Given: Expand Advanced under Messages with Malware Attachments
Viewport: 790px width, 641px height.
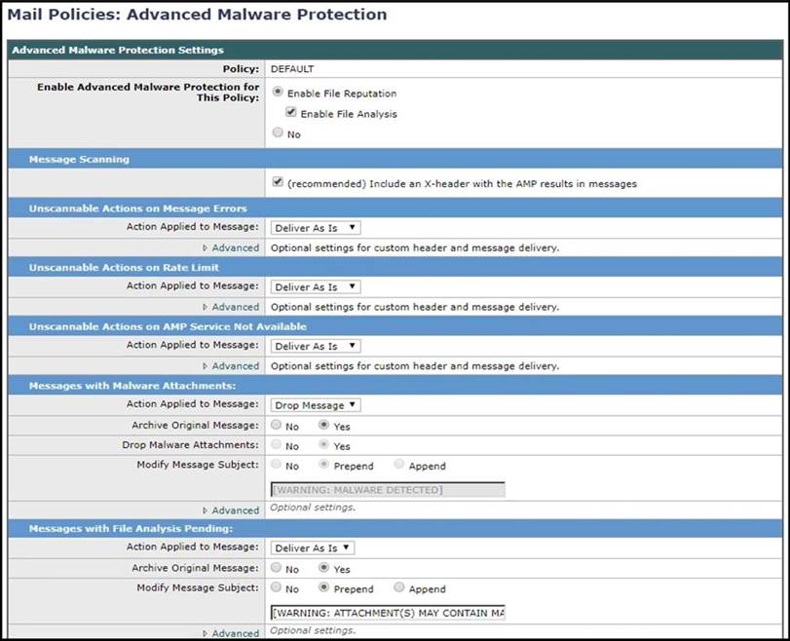Looking at the screenshot, I should pos(235,510).
